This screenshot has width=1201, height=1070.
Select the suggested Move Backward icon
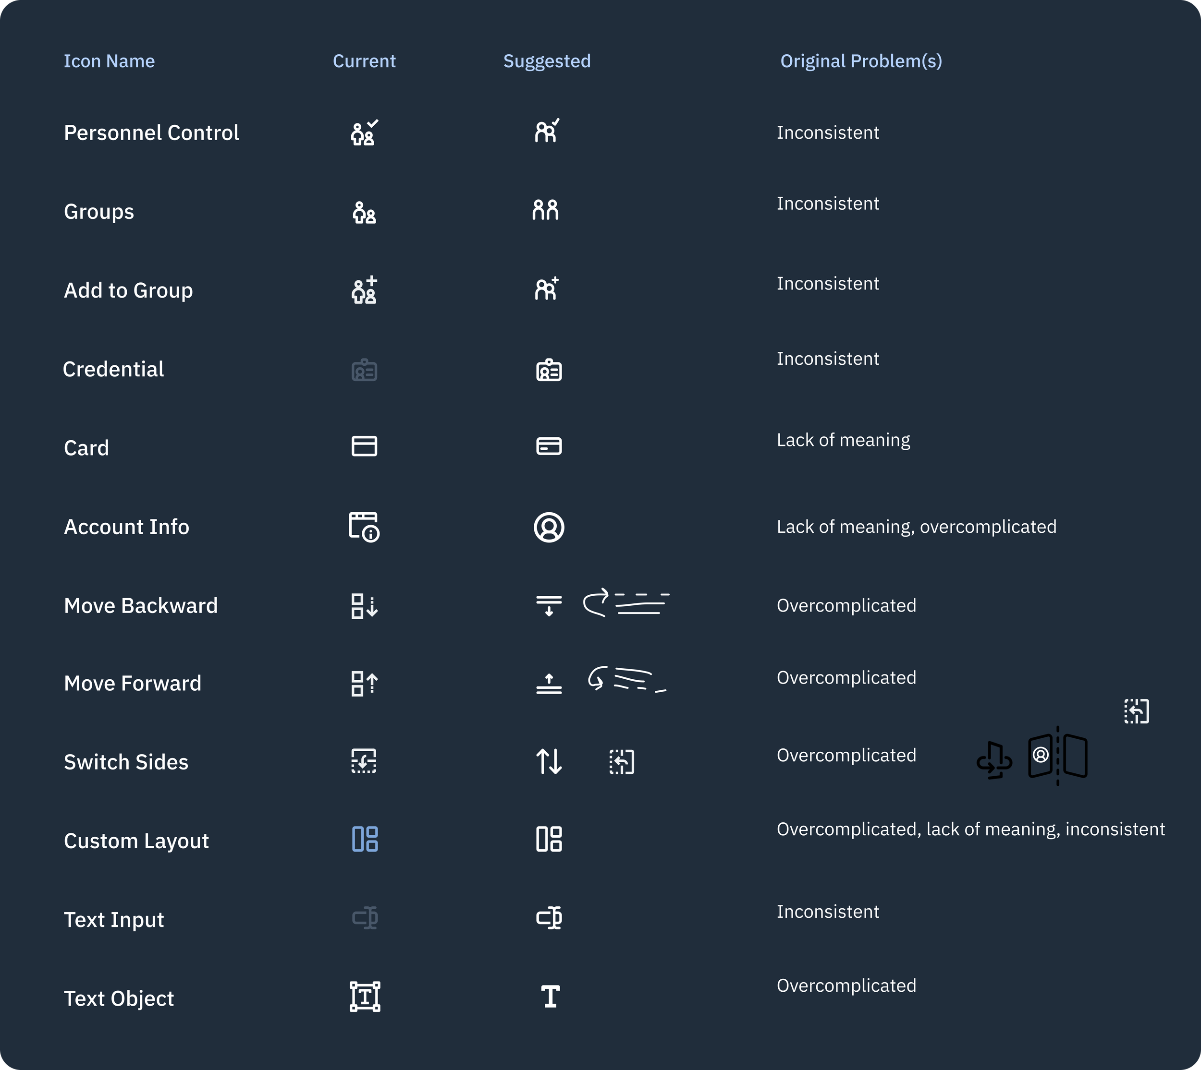pyautogui.click(x=549, y=605)
